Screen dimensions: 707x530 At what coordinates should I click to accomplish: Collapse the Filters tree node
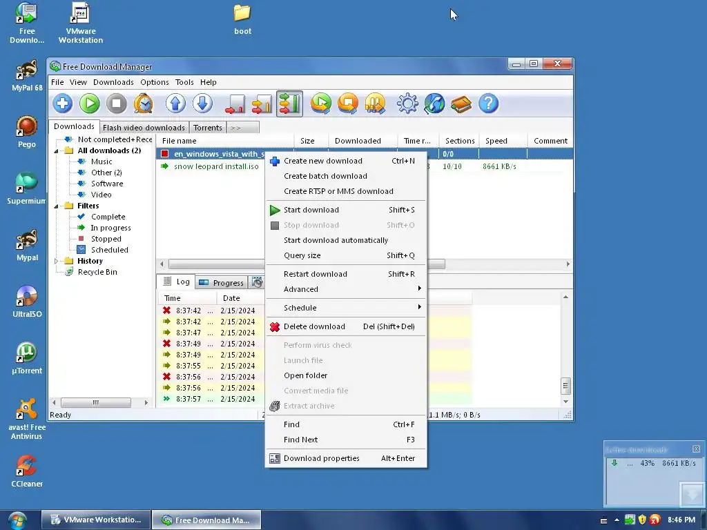[57, 206]
